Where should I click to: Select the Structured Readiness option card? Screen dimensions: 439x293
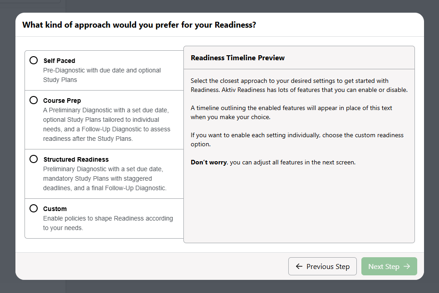tap(104, 173)
